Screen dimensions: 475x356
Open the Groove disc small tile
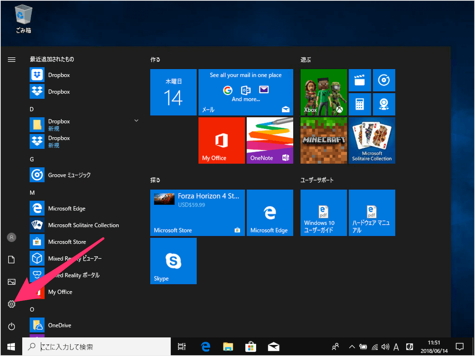[384, 80]
